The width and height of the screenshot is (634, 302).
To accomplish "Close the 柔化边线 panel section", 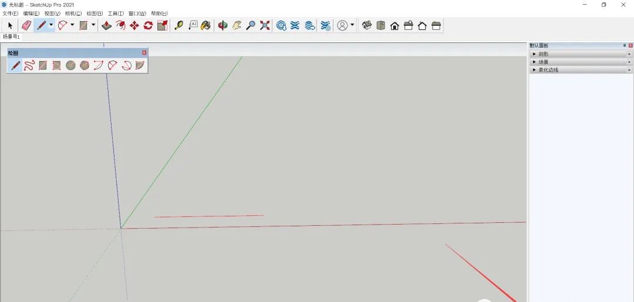I will point(629,70).
